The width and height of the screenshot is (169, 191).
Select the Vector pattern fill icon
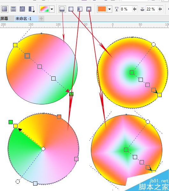coord(13,9)
